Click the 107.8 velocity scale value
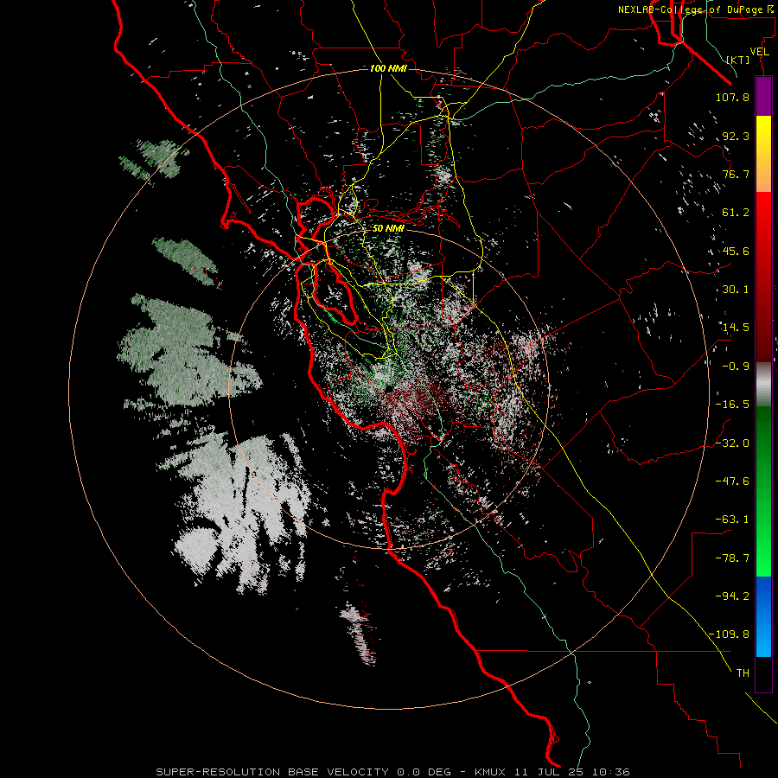Image resolution: width=778 pixels, height=778 pixels. pos(732,97)
